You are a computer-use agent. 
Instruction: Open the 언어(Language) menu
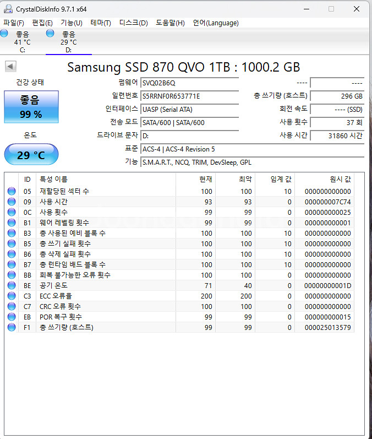click(x=216, y=23)
